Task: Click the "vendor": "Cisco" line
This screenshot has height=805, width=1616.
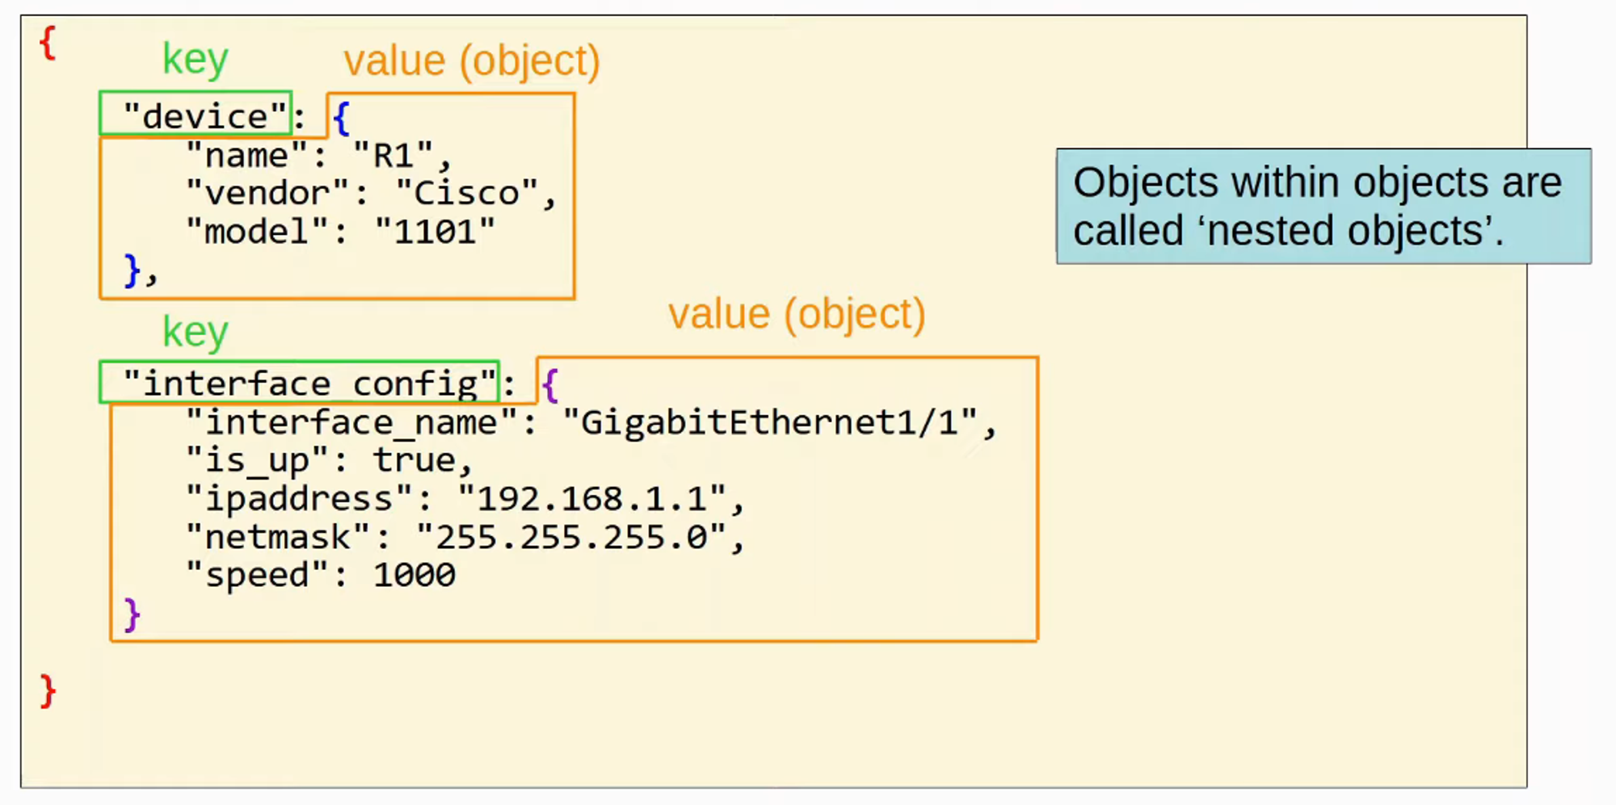Action: [x=370, y=193]
